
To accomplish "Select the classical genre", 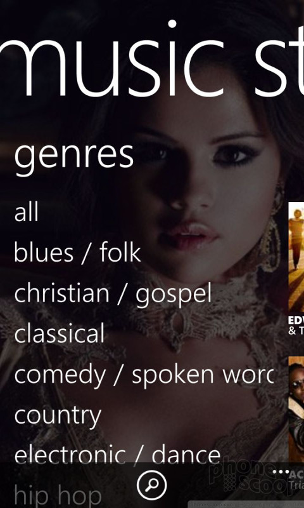I will (60, 333).
